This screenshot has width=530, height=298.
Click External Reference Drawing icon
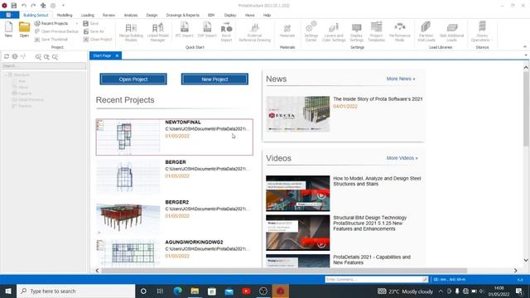254,31
